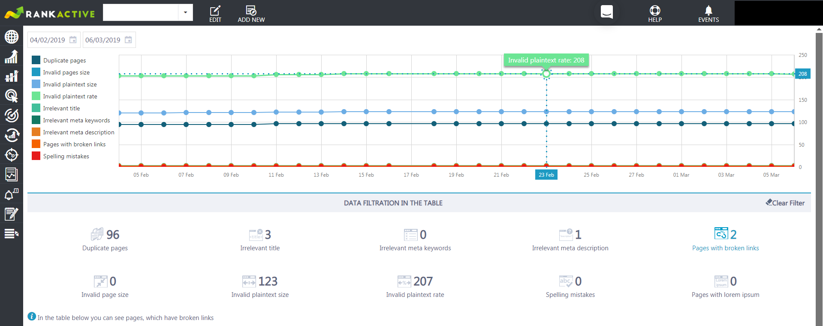Go to the RankActive logo home
The image size is (823, 326).
click(50, 13)
